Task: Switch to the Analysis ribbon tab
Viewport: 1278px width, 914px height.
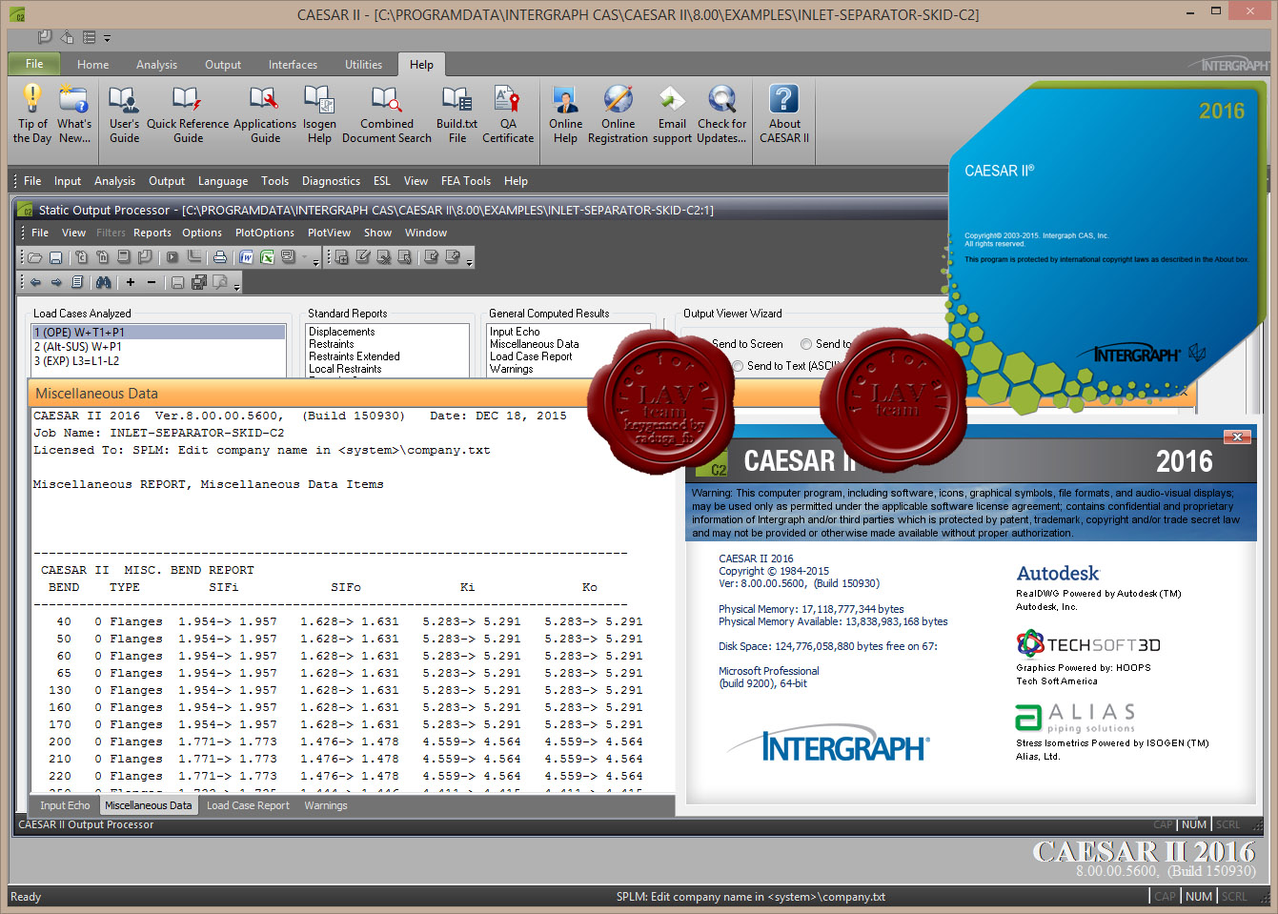Action: point(156,65)
